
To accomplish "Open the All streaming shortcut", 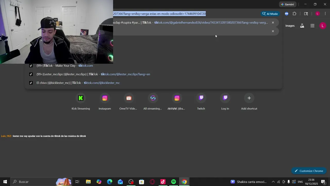I will coord(153,102).
